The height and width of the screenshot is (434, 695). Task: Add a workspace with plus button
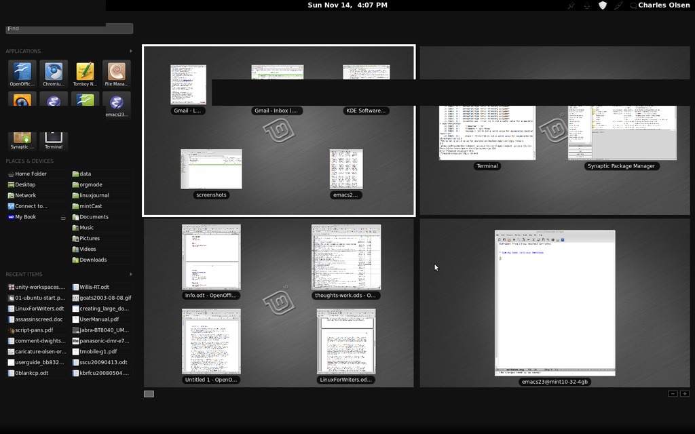tap(685, 393)
